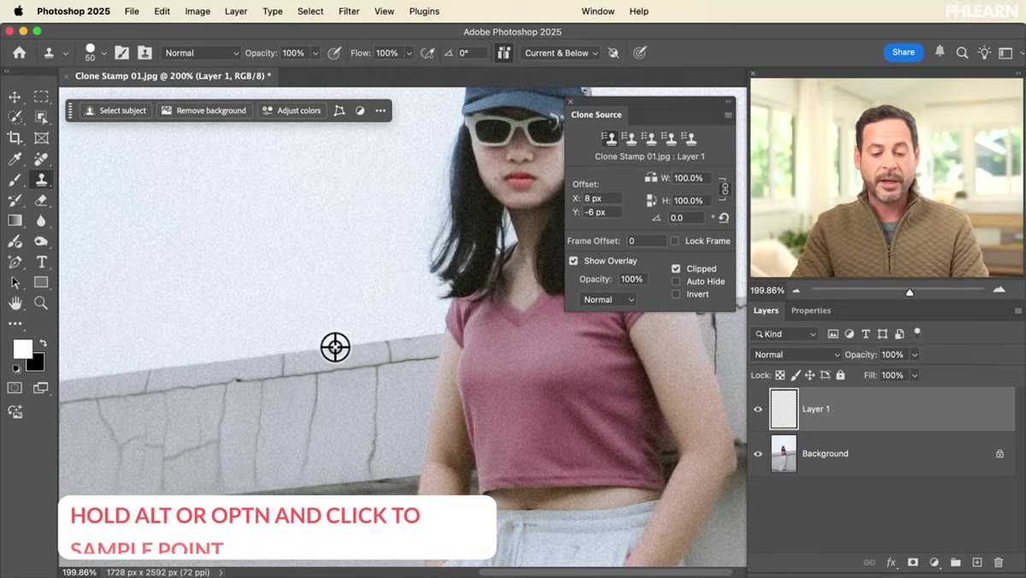Click the white foreground color swatch
Image resolution: width=1026 pixels, height=578 pixels.
(x=21, y=348)
